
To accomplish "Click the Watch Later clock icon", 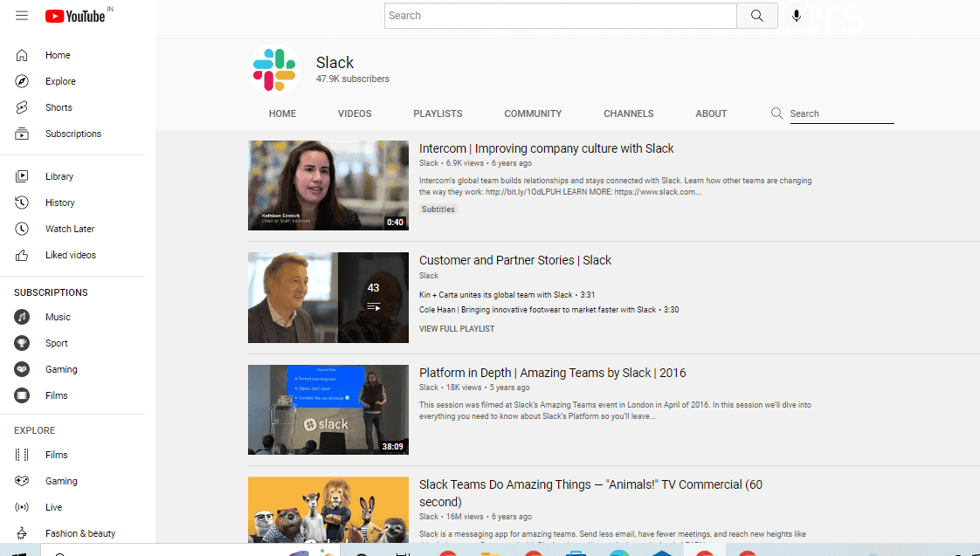I will coord(22,229).
